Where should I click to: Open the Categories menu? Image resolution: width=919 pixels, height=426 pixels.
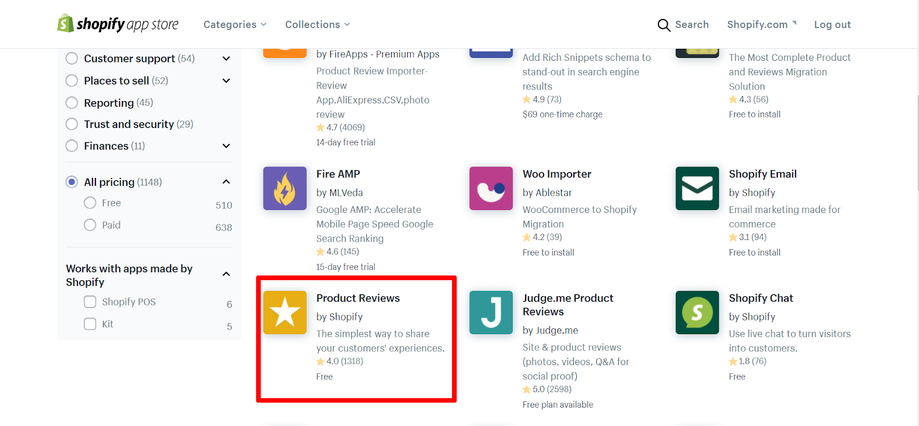point(235,25)
